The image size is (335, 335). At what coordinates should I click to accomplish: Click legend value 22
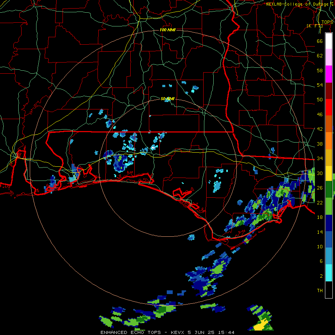tap(320, 202)
